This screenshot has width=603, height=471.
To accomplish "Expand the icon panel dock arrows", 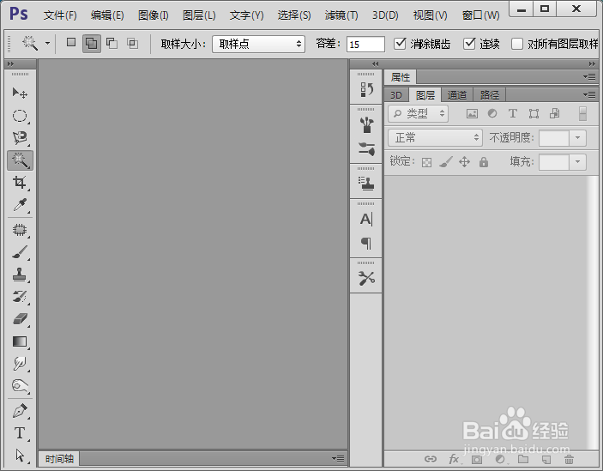I will pos(376,63).
